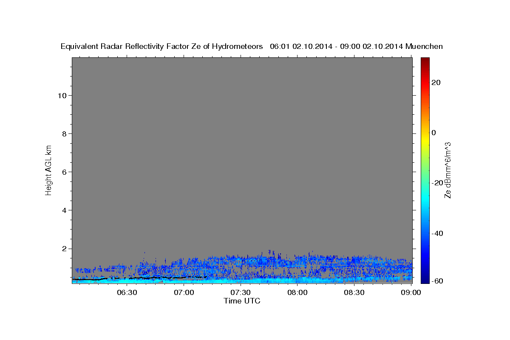Click the colorbar tick value '-20'
510x340 pixels.
tap(438, 183)
